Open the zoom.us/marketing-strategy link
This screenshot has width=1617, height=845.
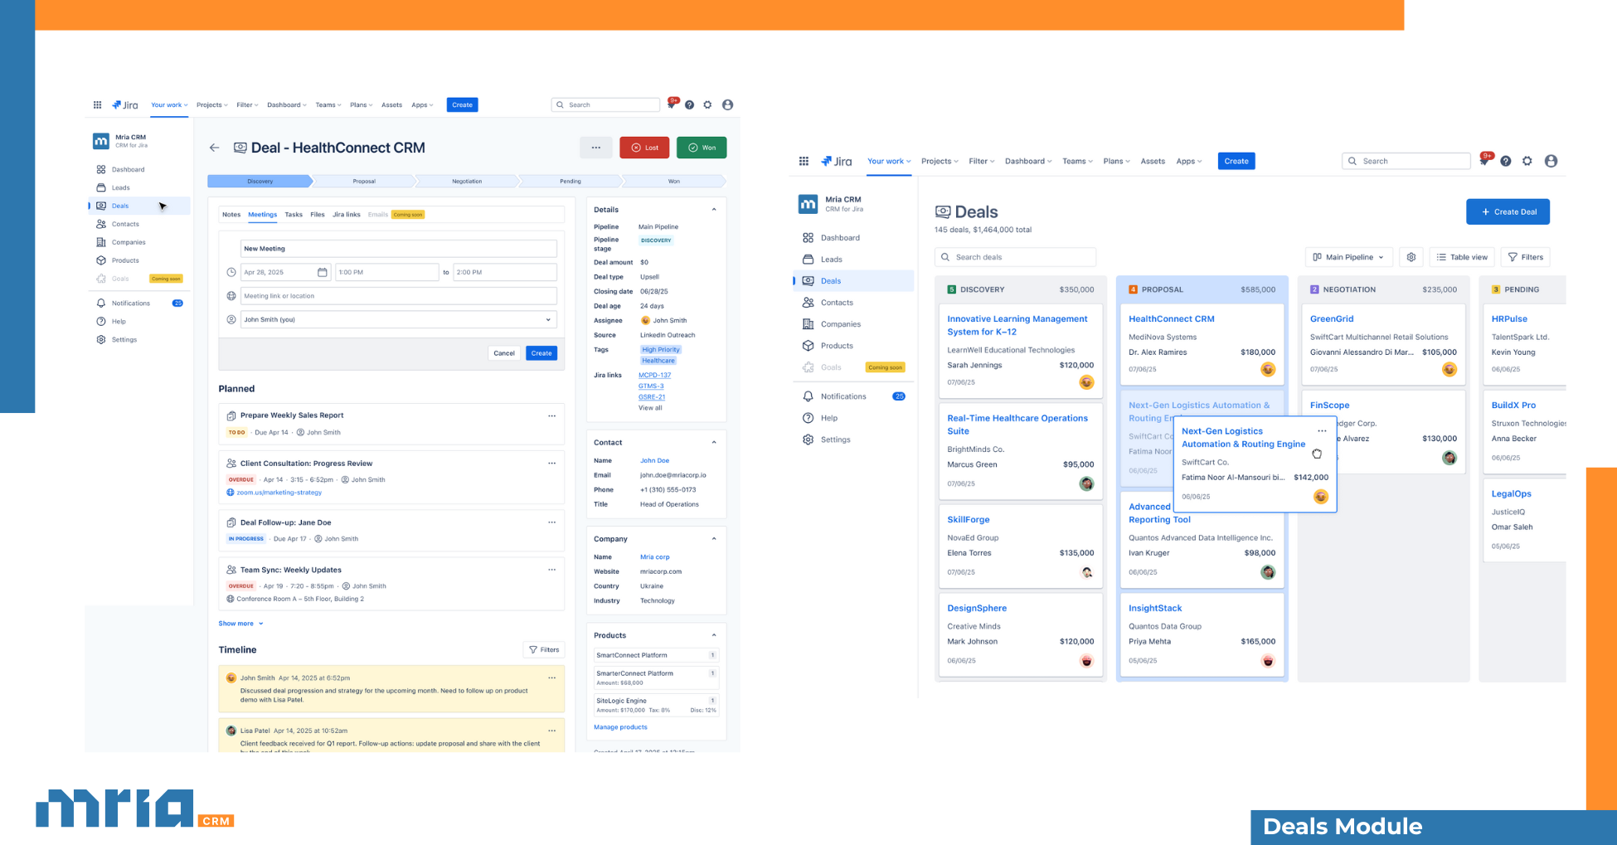tap(279, 493)
